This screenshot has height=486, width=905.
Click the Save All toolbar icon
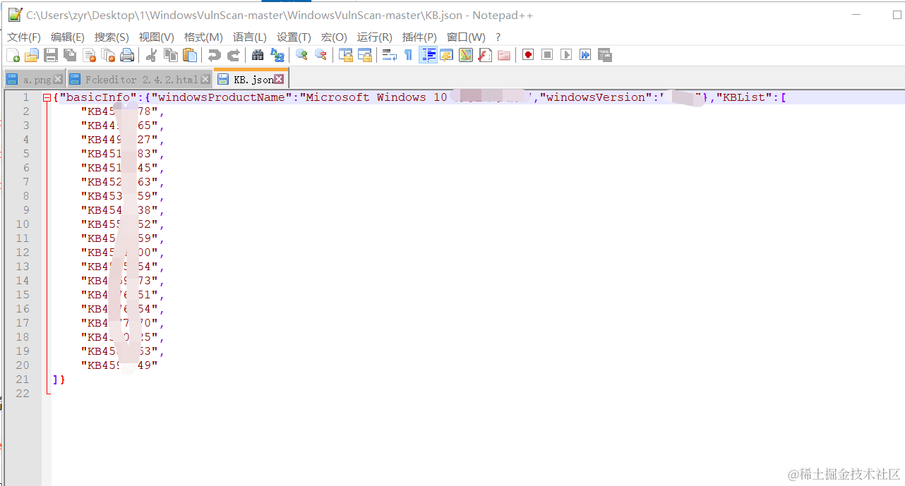coord(70,55)
